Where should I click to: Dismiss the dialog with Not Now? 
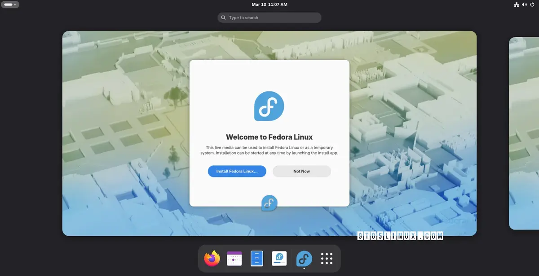point(301,171)
